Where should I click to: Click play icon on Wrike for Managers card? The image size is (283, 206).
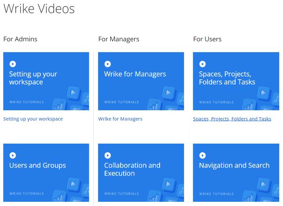(107, 64)
